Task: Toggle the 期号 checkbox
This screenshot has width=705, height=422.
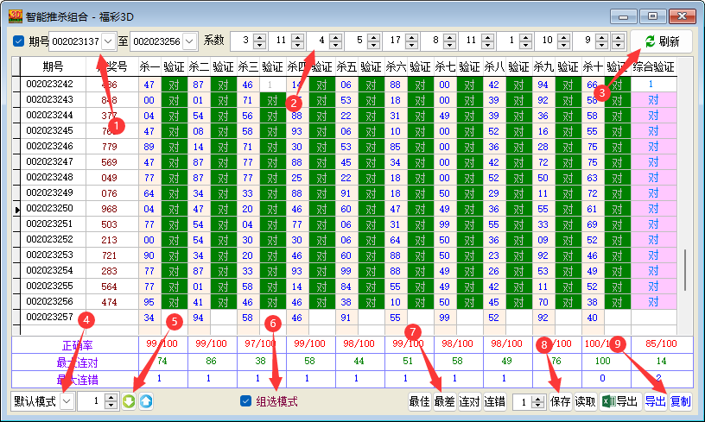Action: point(19,41)
